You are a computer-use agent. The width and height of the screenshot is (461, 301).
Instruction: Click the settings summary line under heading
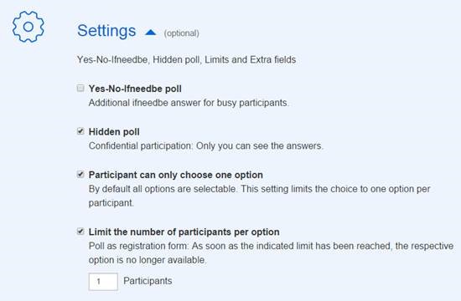[x=186, y=60]
